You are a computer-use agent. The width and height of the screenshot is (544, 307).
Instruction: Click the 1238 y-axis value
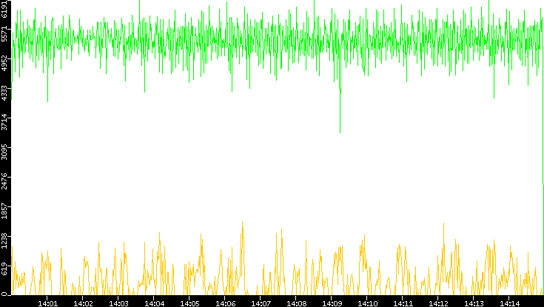coord(4,240)
